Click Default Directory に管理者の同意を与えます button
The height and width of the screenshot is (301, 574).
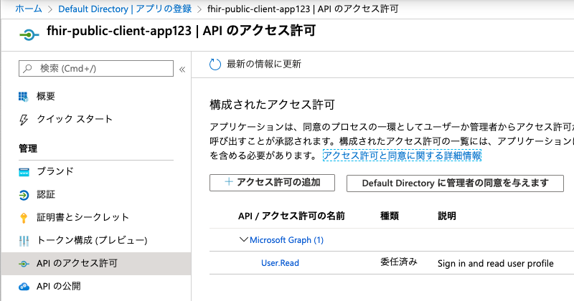[455, 183]
